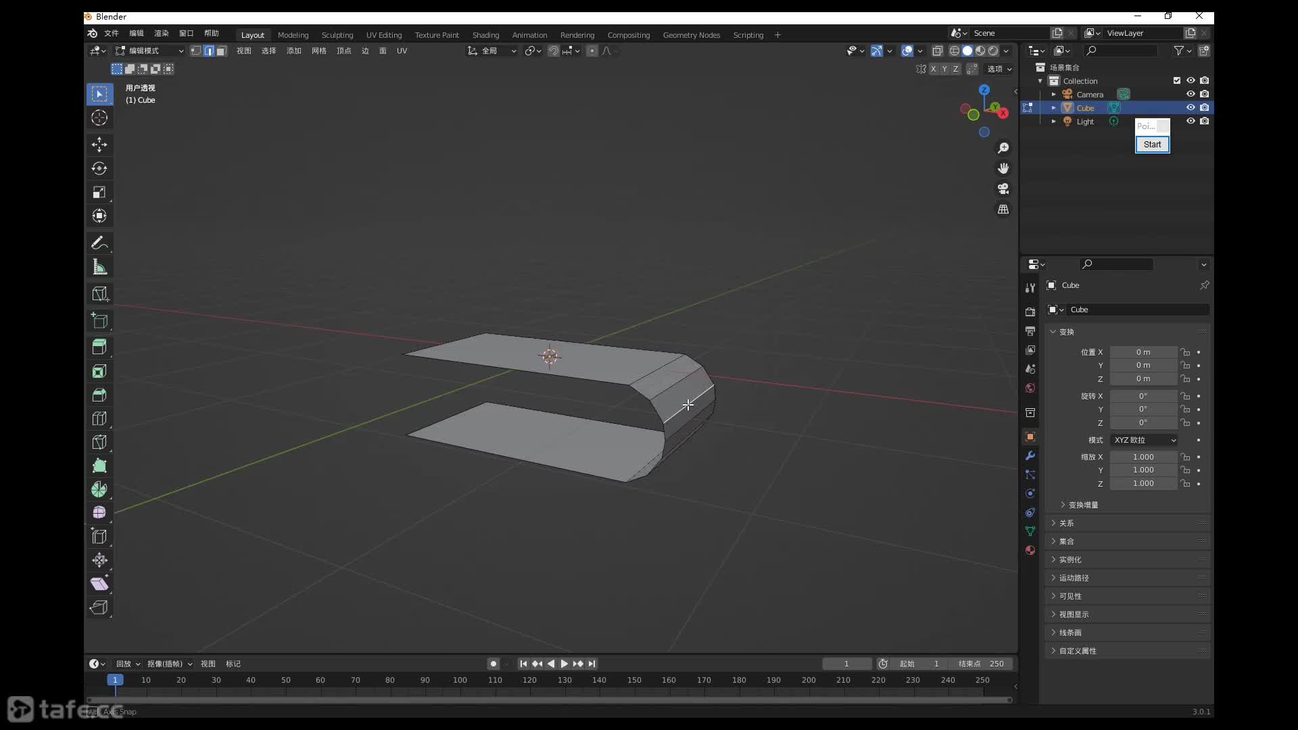Screen dimensions: 1298x730
Task: Switch to face select mode
Action: tap(221, 51)
